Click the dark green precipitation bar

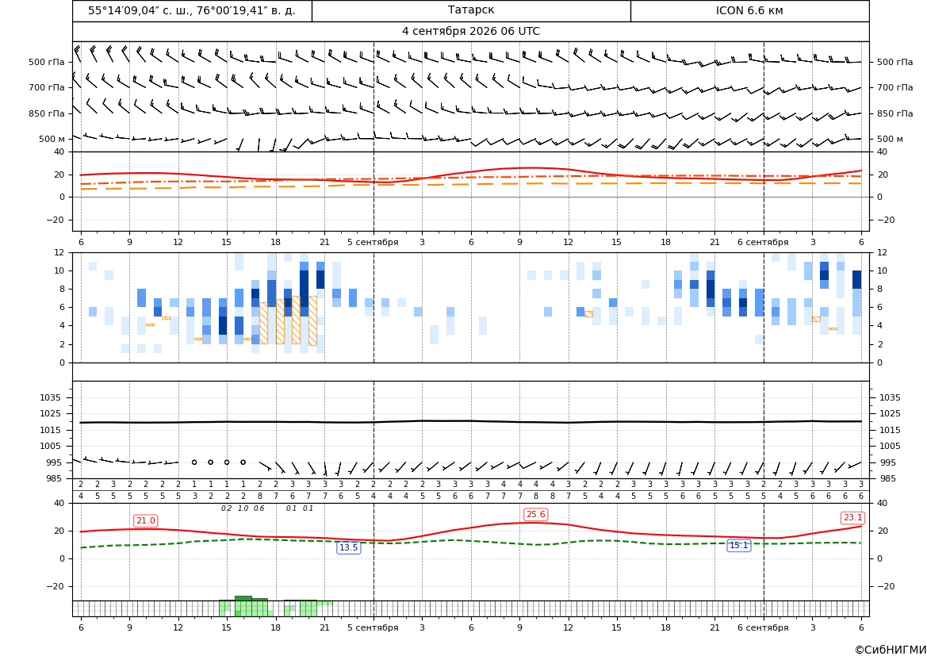click(x=243, y=598)
